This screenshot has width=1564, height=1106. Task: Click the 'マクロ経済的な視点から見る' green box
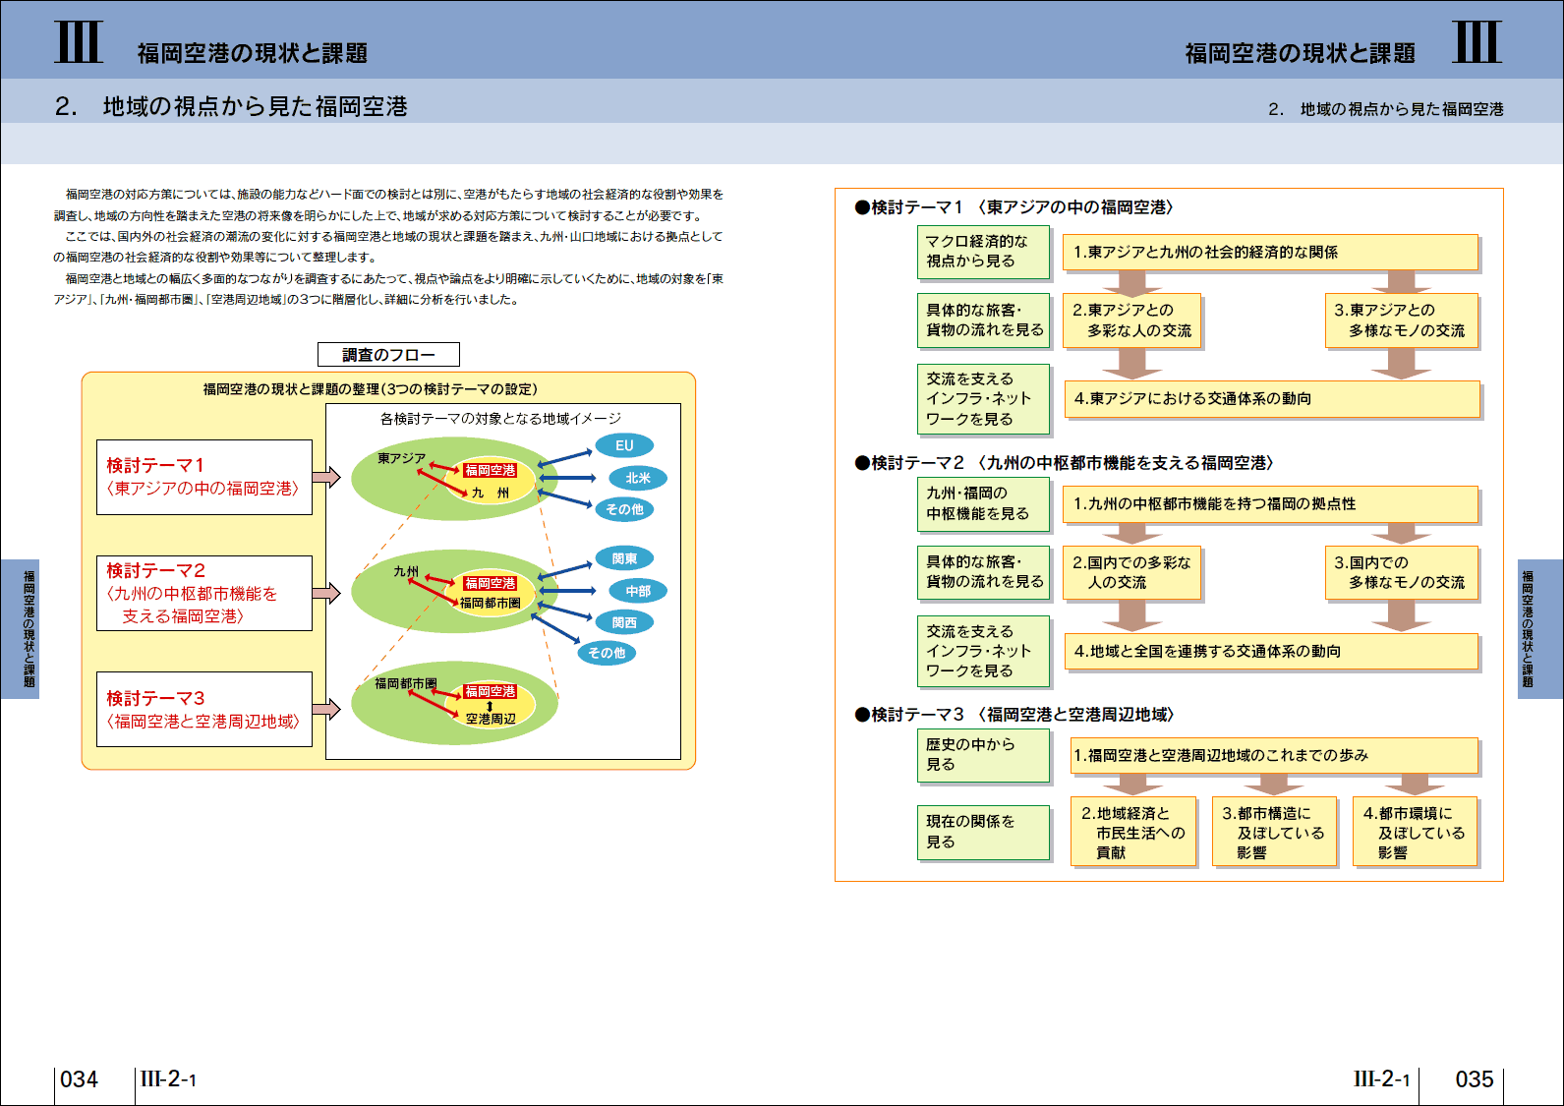tap(983, 252)
